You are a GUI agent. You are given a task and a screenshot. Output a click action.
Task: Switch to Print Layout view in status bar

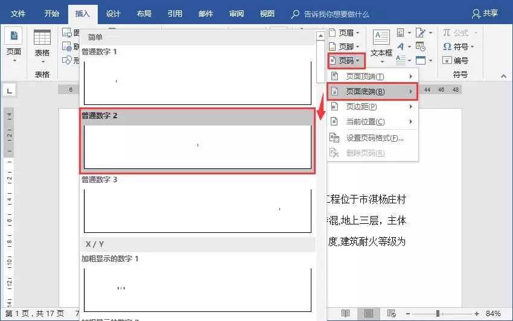tap(369, 314)
